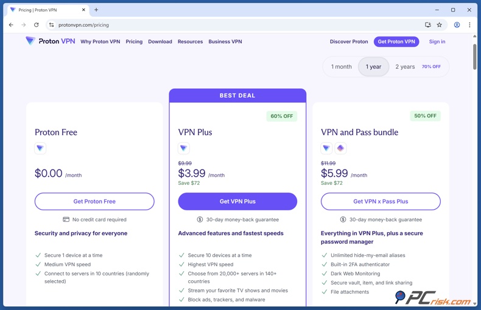The height and width of the screenshot is (310, 481).
Task: Click the Proton VPN logo
Action: [51, 41]
